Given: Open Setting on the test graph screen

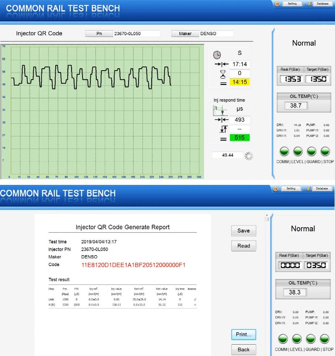Looking at the screenshot, I should point(292,4).
